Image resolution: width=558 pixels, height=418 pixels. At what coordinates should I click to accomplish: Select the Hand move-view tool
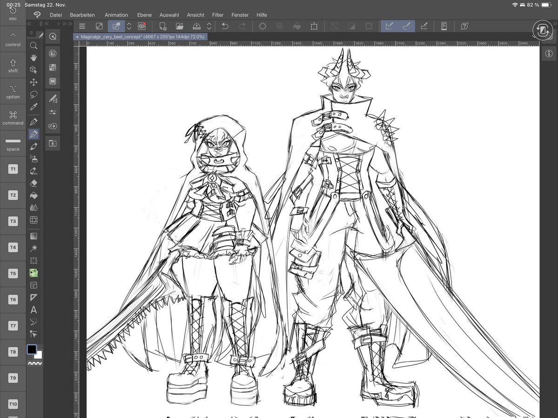[34, 58]
